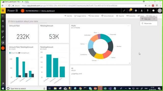
Task: Open the user profile avatar
Action: (160, 11)
